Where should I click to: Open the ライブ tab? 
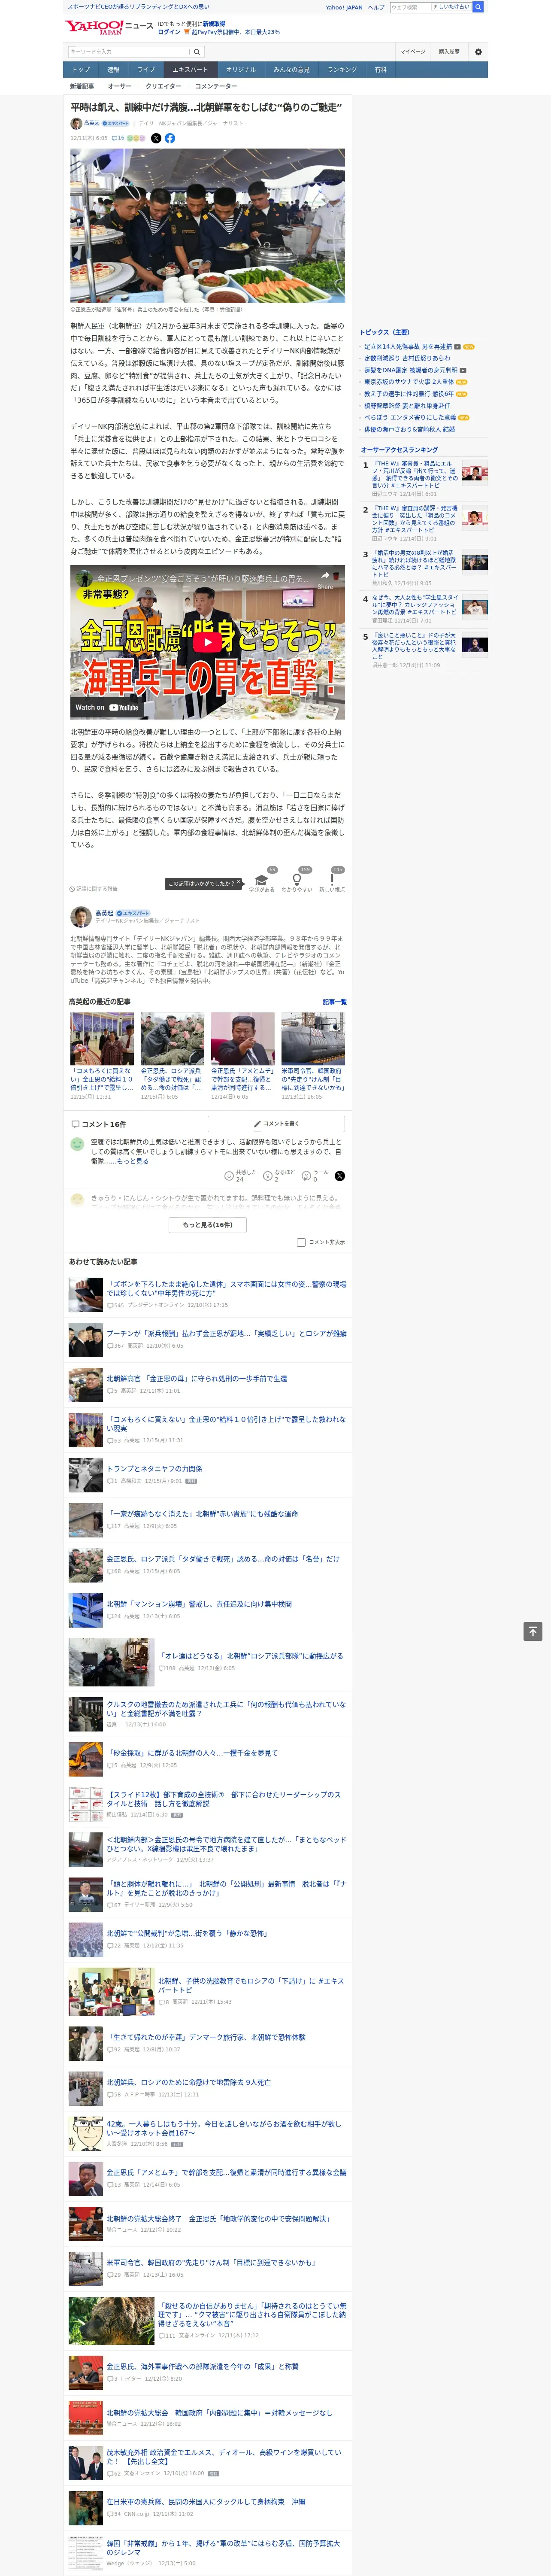point(146,69)
